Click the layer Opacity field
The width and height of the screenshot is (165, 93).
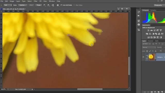click(x=164, y=47)
